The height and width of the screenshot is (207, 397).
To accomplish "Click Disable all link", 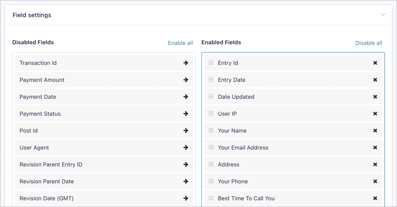I will pos(369,43).
